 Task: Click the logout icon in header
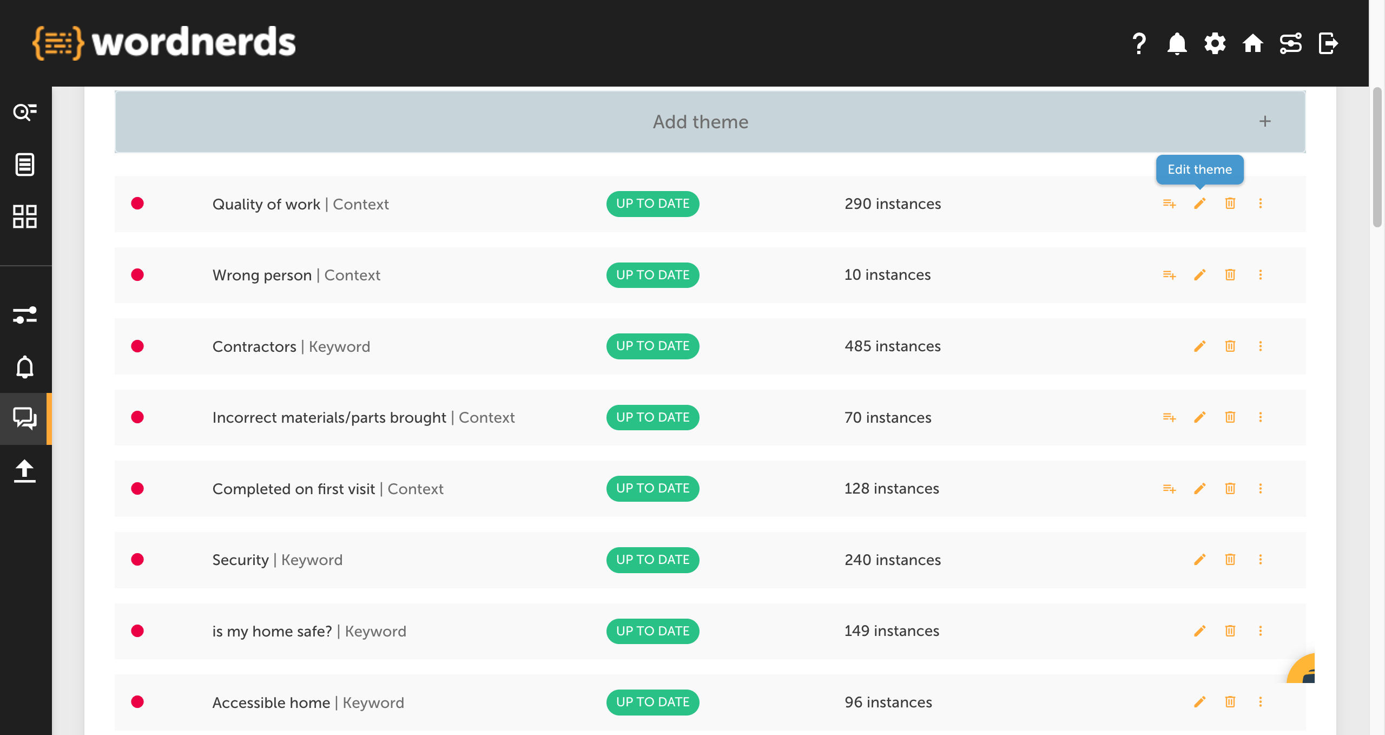(x=1328, y=43)
